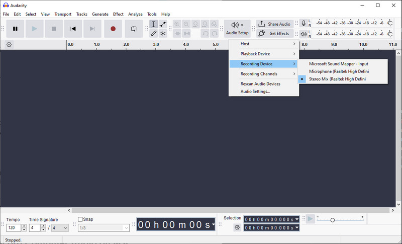
Task: Skip to start of the project
Action: 73,29
